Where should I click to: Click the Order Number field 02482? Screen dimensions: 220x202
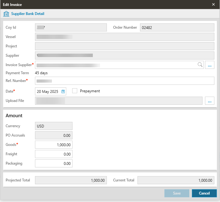click(177, 27)
